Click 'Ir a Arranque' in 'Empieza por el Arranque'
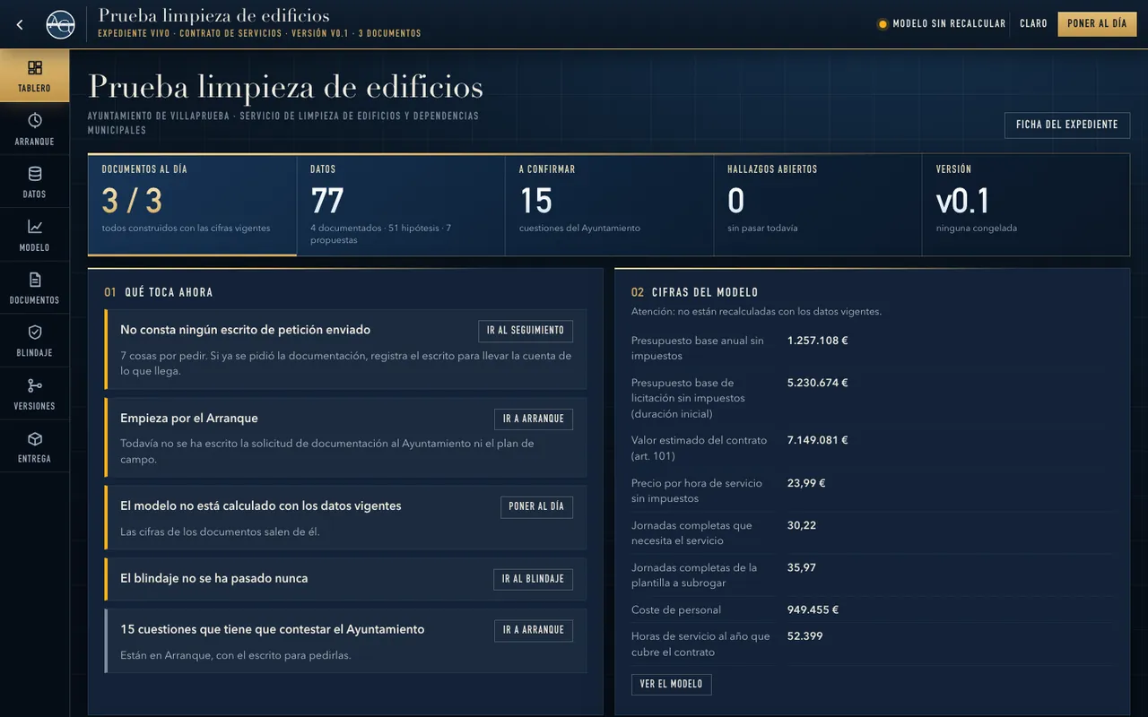The image size is (1148, 717). (534, 419)
